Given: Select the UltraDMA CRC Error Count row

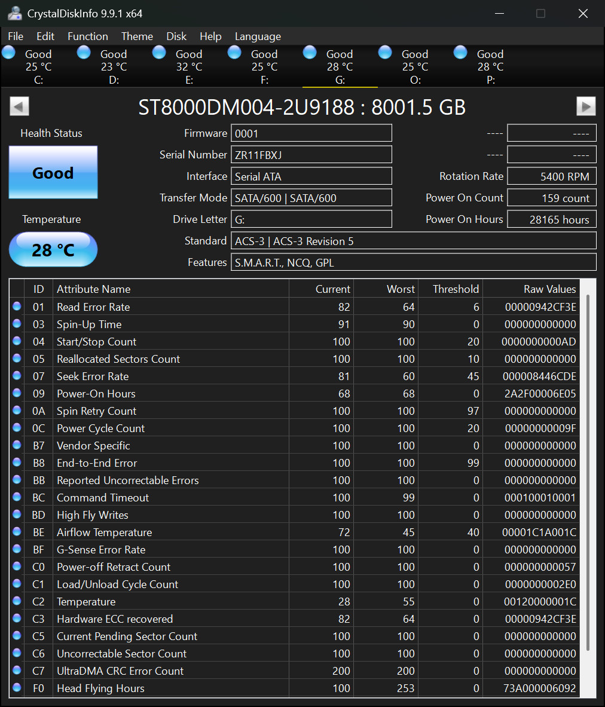Looking at the screenshot, I should click(295, 671).
